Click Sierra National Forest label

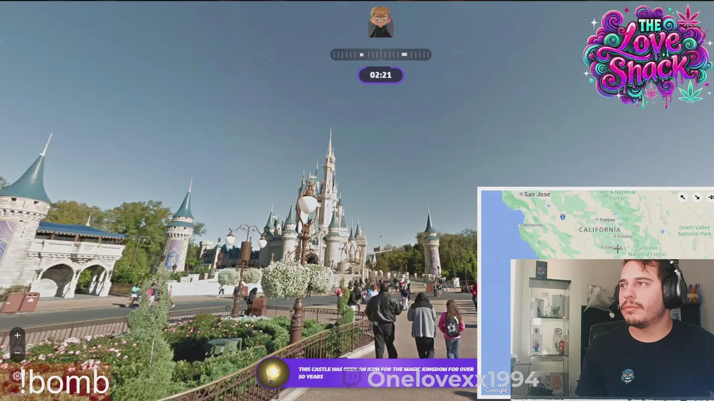coord(617,195)
